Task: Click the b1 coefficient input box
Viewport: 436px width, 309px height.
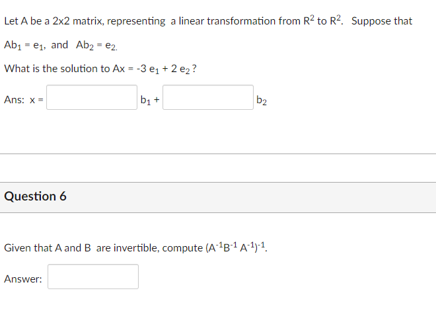Action: tap(92, 97)
